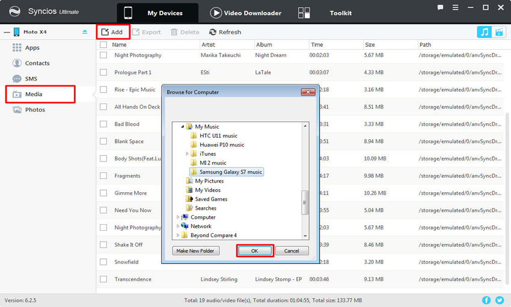Click the folder tree scroll-down arrow
511x307 pixels.
coord(305,236)
